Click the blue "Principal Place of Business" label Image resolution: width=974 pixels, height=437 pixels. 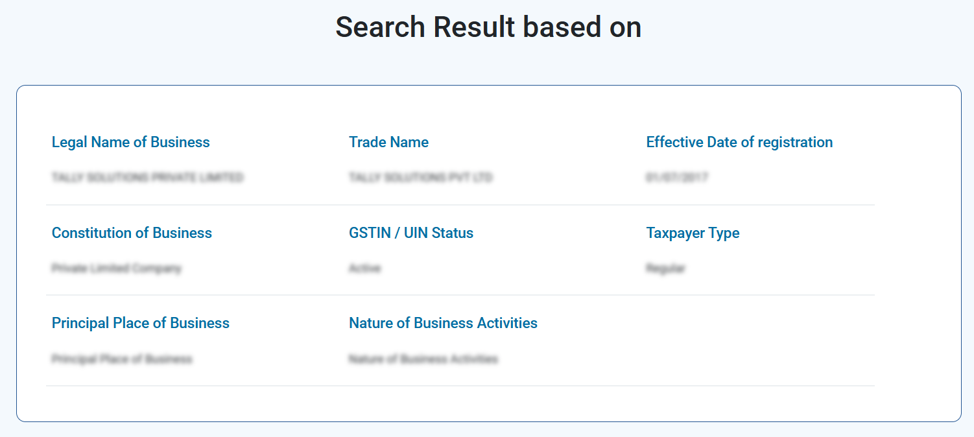click(x=140, y=323)
